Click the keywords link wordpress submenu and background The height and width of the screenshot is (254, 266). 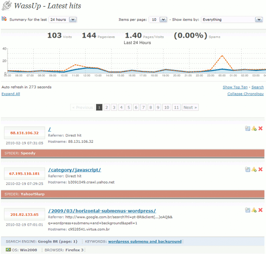point(145,241)
